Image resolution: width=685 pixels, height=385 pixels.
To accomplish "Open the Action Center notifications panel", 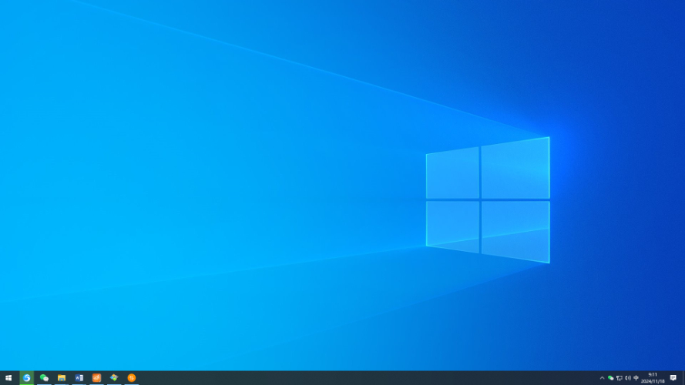I will 673,378.
